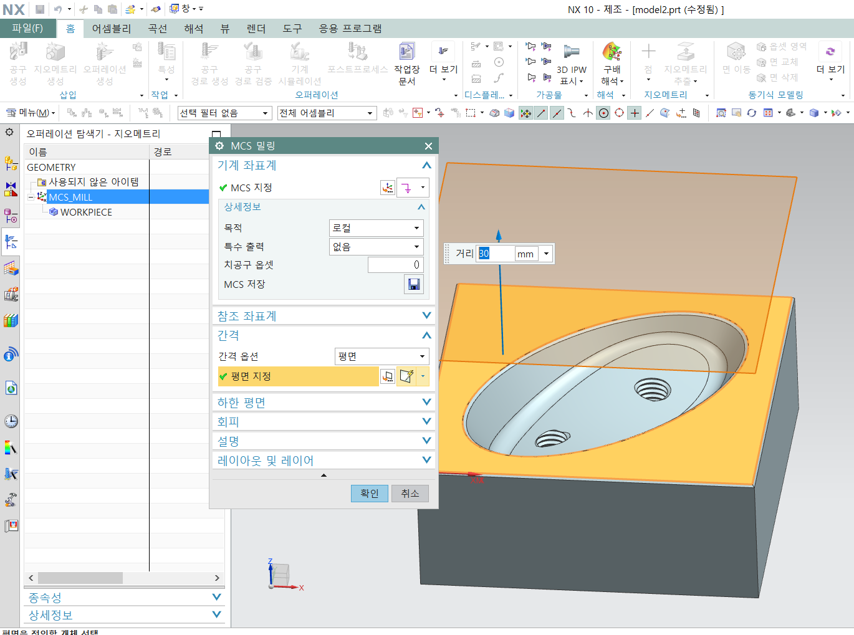Open the 목적 dropdown set to 로컬
Screen dimensions: 854x635
376,228
